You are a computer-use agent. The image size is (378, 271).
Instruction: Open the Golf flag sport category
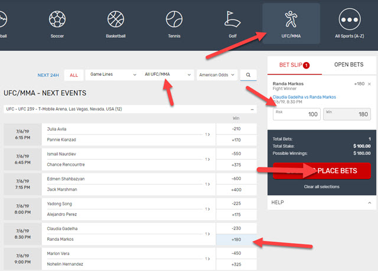click(x=232, y=20)
